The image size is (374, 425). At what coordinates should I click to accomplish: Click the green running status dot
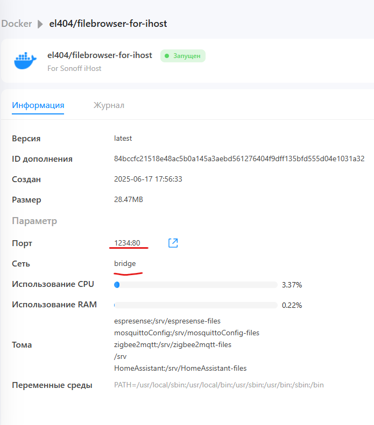coord(167,56)
